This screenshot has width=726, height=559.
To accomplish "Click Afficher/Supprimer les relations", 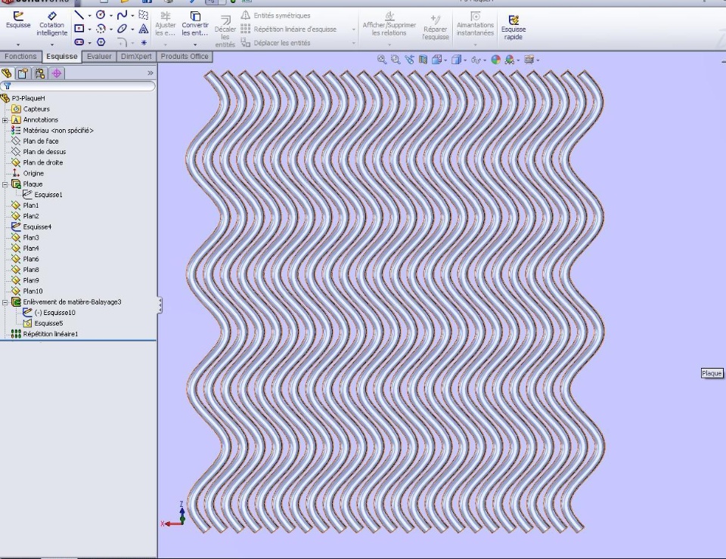I will [x=389, y=24].
